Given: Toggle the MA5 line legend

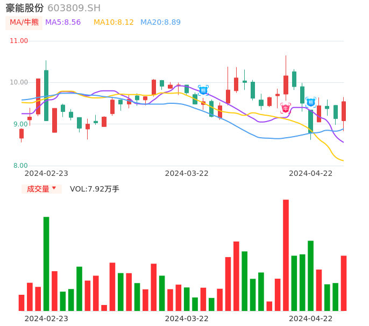Looking at the screenshot, I should click(x=63, y=23).
